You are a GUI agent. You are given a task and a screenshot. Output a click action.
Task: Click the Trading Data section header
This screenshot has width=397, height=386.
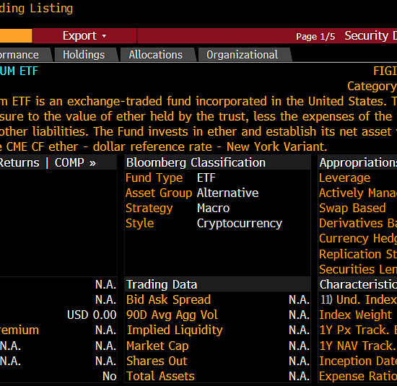[162, 284]
